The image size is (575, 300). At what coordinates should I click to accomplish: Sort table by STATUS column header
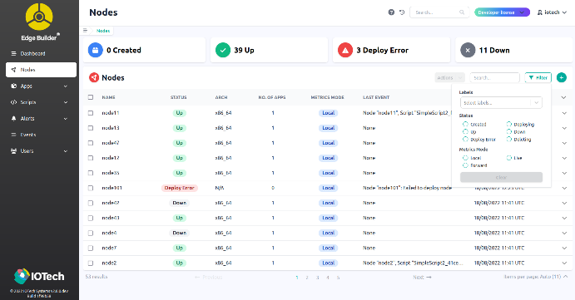click(x=179, y=97)
